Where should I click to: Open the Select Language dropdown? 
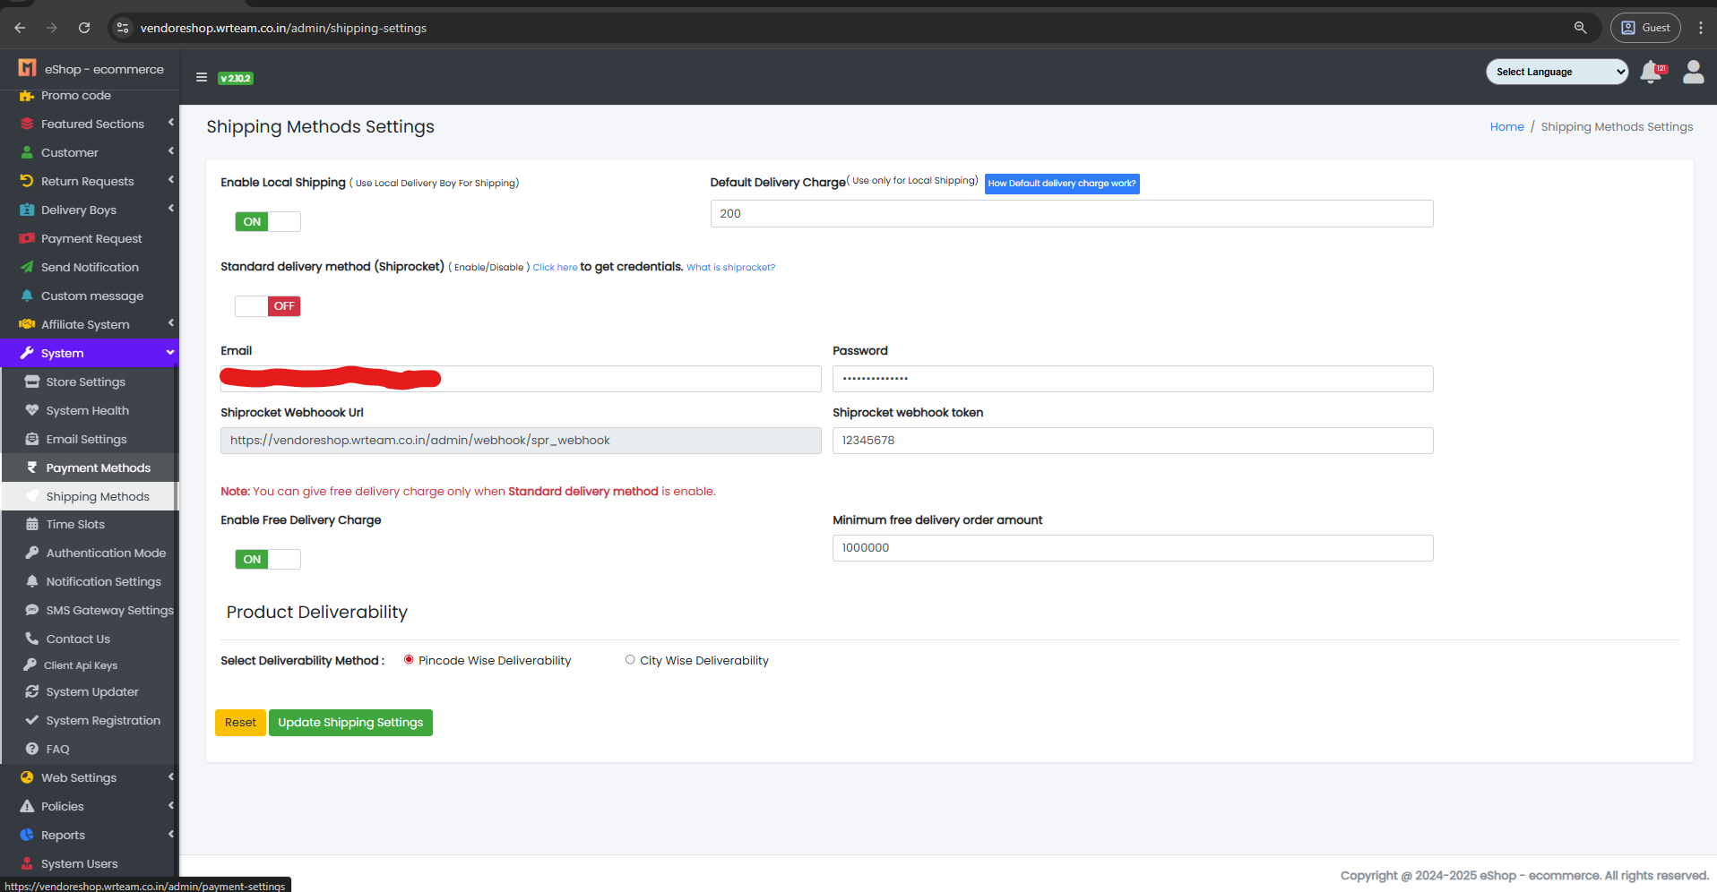coord(1557,72)
